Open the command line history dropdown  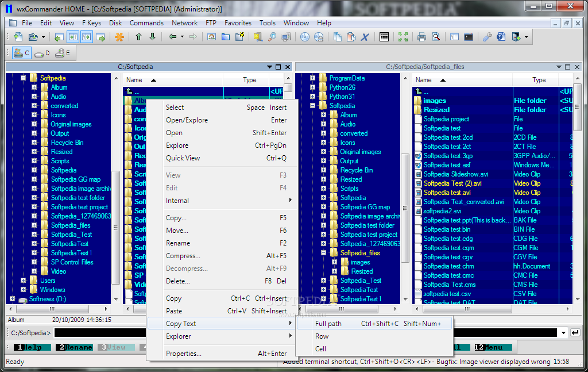tap(563, 333)
